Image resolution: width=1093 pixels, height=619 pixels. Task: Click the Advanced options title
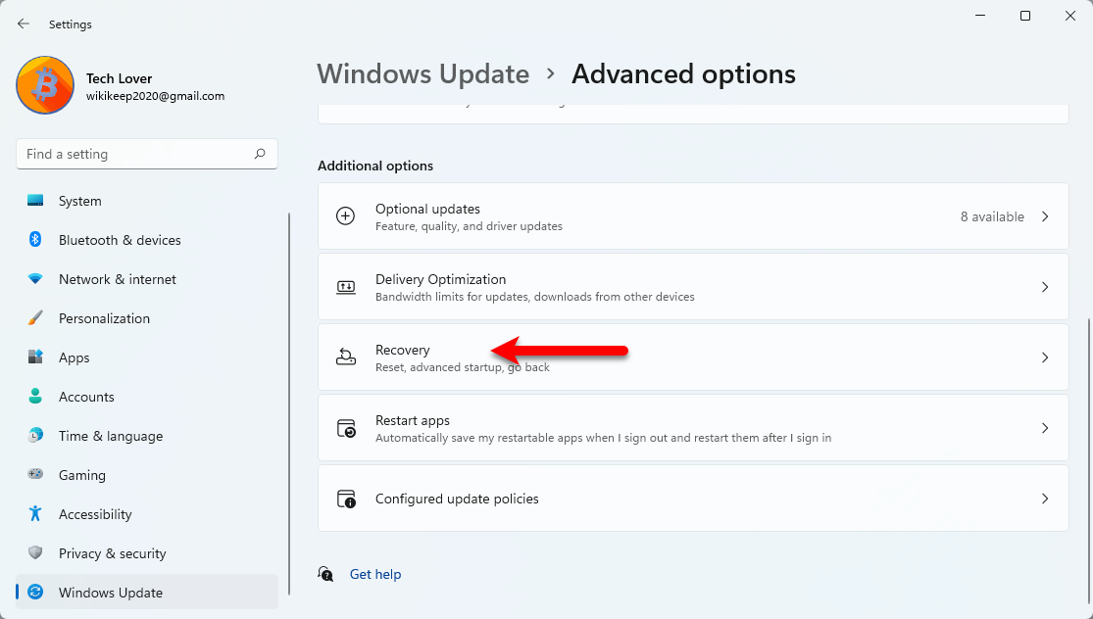click(684, 73)
